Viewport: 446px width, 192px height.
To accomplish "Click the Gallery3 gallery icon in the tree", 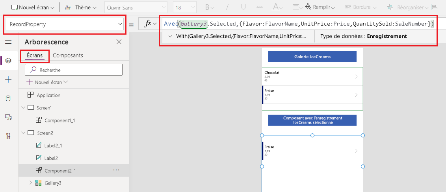I will coord(38,183).
